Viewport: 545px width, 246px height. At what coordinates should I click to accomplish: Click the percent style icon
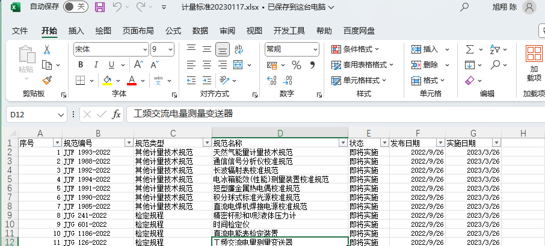(x=296, y=65)
